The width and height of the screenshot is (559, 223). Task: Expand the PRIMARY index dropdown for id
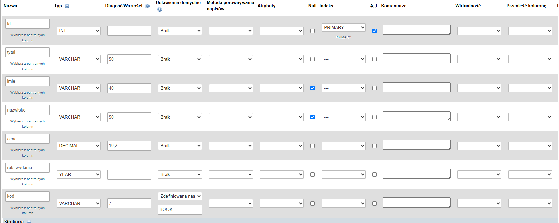343,27
